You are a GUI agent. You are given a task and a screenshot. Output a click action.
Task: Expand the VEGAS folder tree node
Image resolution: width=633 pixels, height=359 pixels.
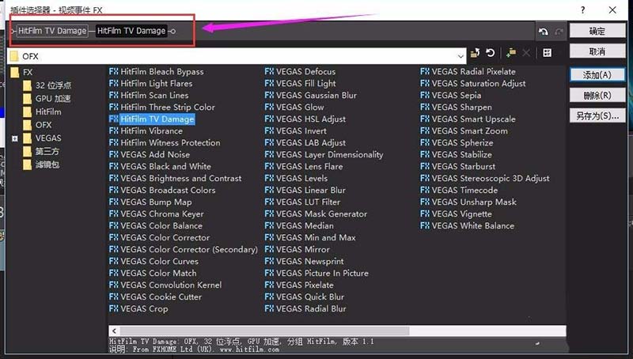click(x=15, y=138)
